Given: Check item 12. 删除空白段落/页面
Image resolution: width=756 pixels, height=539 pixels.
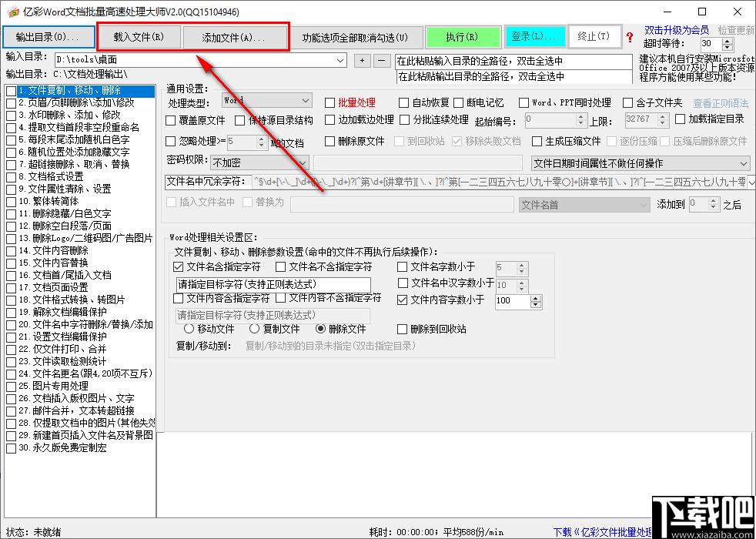Looking at the screenshot, I should pyautogui.click(x=11, y=226).
